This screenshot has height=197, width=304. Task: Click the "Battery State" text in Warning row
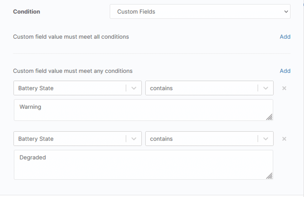click(36, 88)
